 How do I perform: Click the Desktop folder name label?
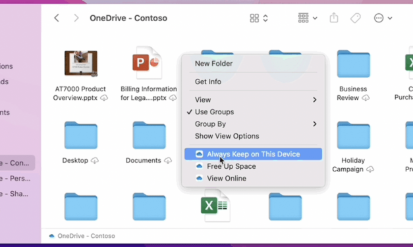pos(75,160)
